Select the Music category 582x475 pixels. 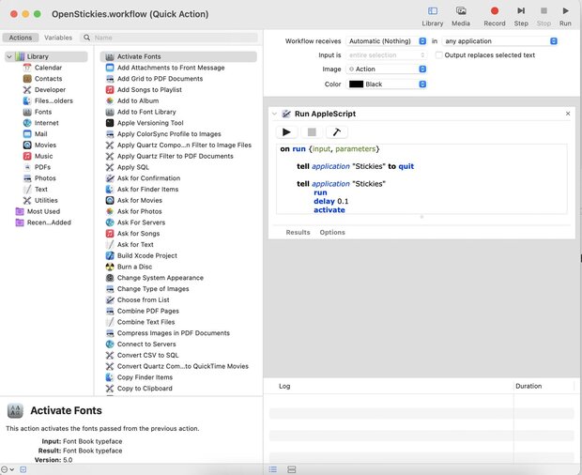point(43,156)
